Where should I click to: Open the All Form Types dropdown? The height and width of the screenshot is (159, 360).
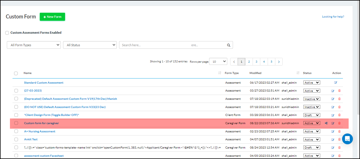[34, 45]
